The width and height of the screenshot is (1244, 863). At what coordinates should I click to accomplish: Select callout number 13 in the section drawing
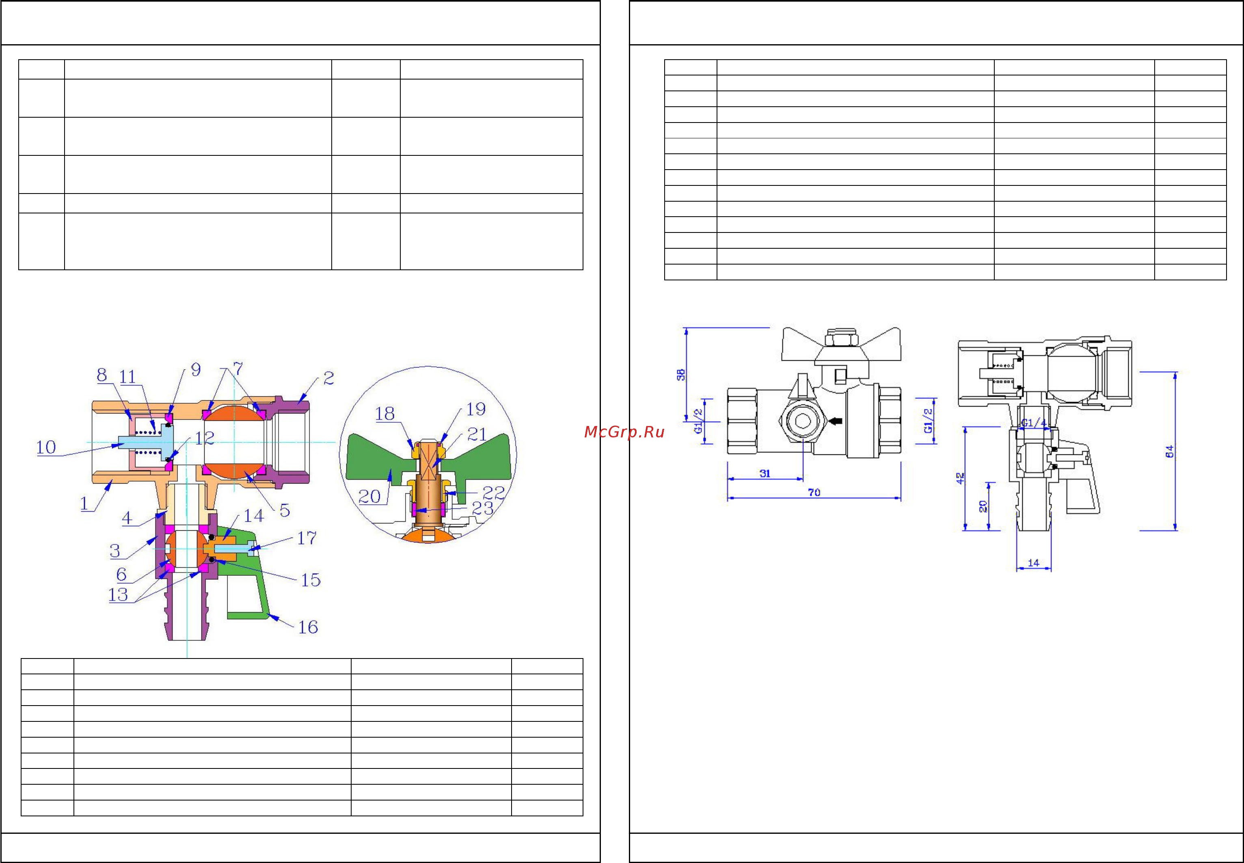click(x=118, y=595)
